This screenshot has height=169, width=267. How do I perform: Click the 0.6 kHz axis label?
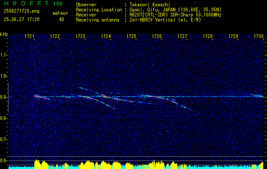click(x=3, y=161)
